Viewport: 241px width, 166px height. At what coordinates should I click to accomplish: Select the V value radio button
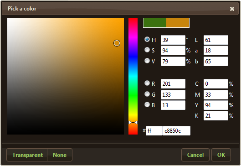point(147,61)
